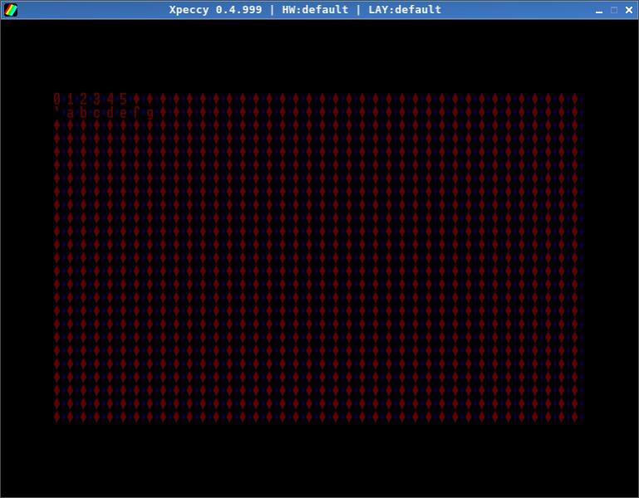639x498 pixels.
Task: Click the letter 'e' in second row
Action: pos(124,113)
